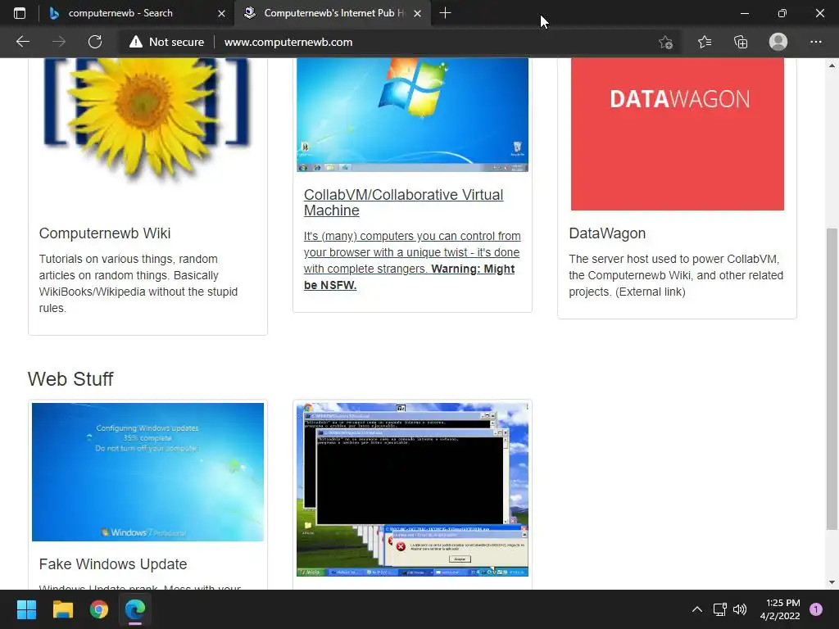Open the Windows 7 desktop thumbnail

pos(413,115)
